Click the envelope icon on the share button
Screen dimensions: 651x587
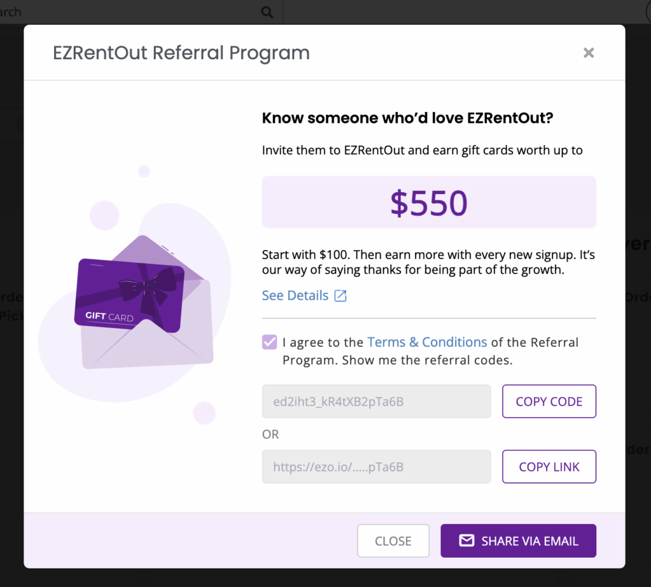click(x=467, y=541)
